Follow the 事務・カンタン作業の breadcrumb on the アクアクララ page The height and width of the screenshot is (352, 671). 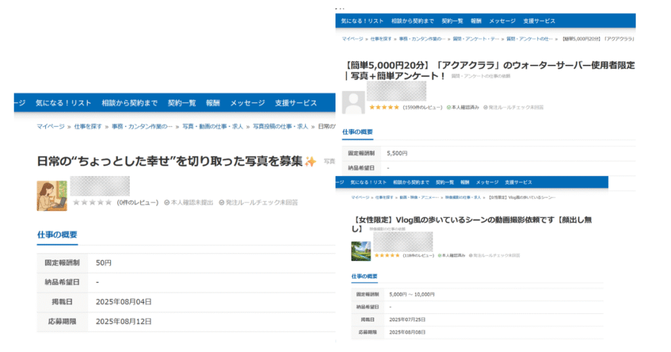[422, 39]
